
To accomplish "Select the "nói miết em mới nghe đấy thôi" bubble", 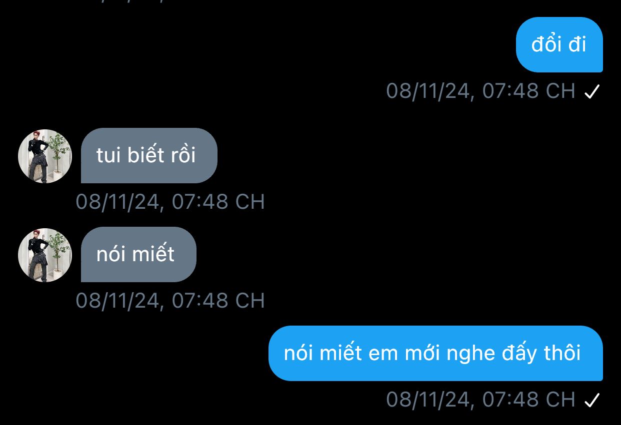I will coord(435,353).
